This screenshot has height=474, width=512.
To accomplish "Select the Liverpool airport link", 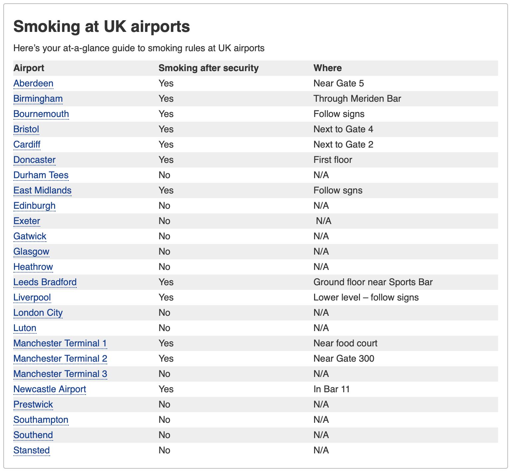I will [32, 297].
